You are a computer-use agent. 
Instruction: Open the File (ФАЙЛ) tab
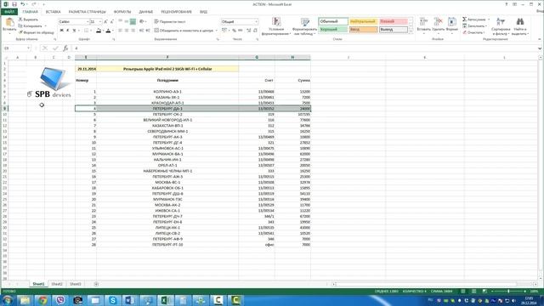(x=9, y=12)
